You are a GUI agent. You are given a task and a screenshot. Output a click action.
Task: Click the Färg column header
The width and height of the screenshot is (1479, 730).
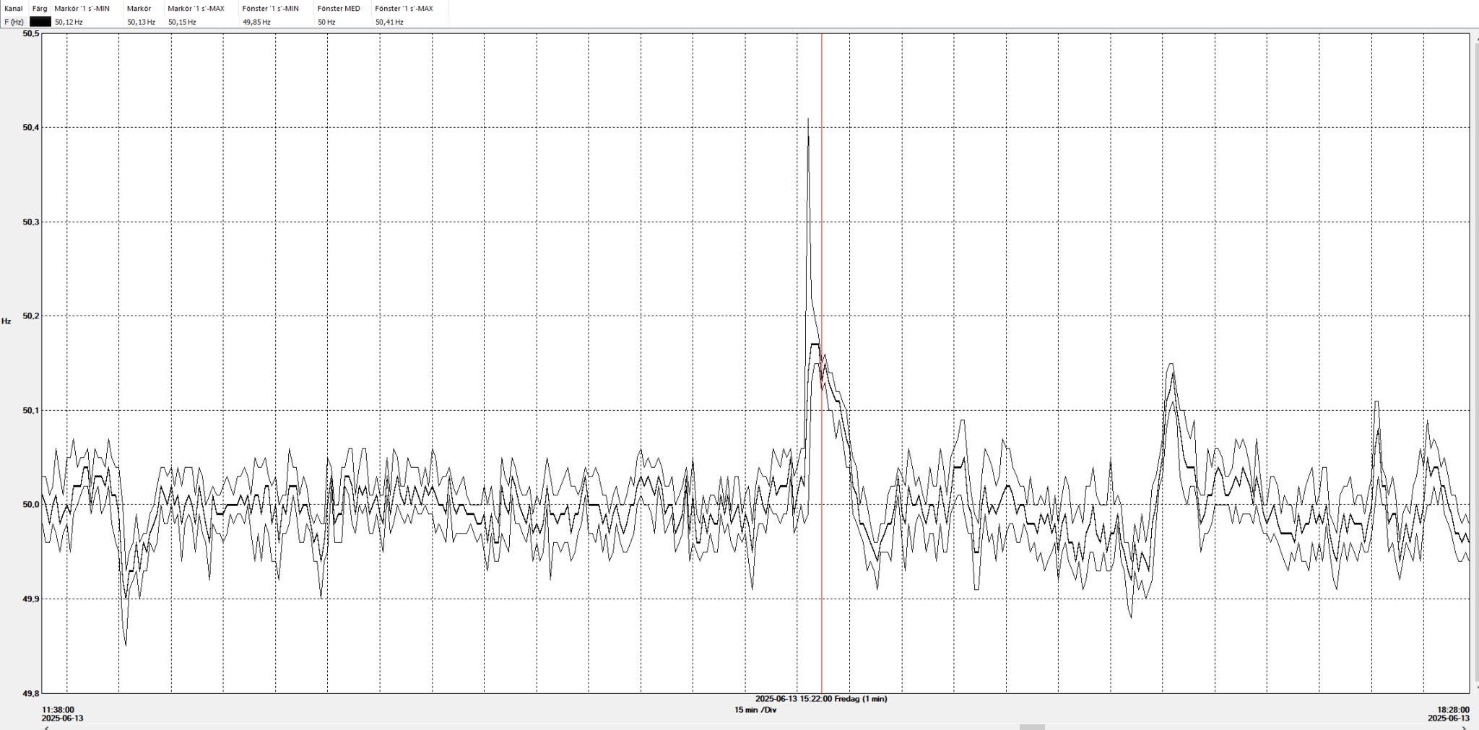click(40, 9)
